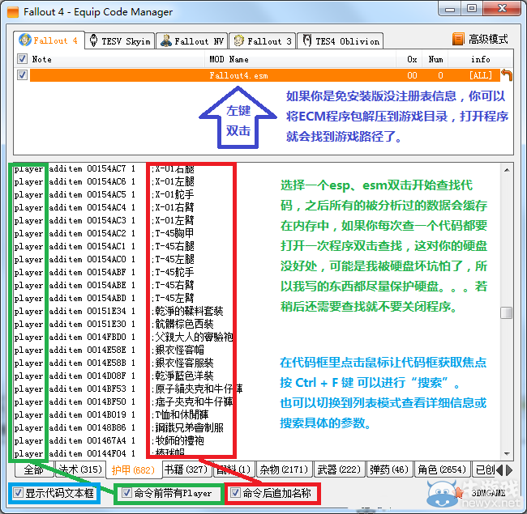Switch to the Fallout 3 tab
Image resolution: width=527 pixels, height=514 pixels.
pyautogui.click(x=263, y=41)
